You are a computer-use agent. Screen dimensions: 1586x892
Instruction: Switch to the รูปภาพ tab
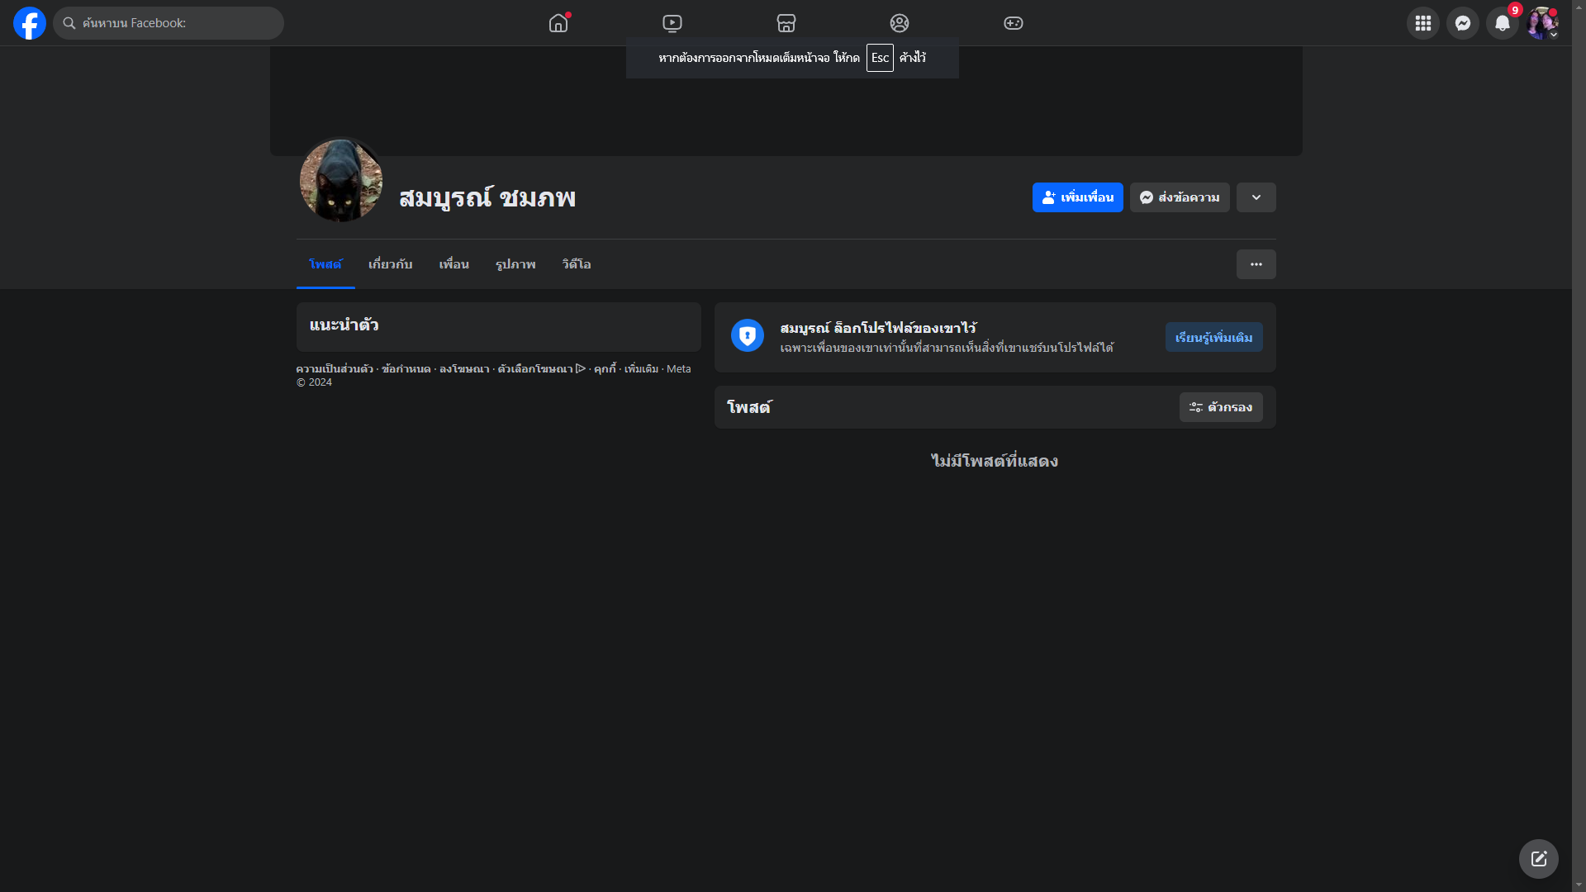tap(515, 264)
